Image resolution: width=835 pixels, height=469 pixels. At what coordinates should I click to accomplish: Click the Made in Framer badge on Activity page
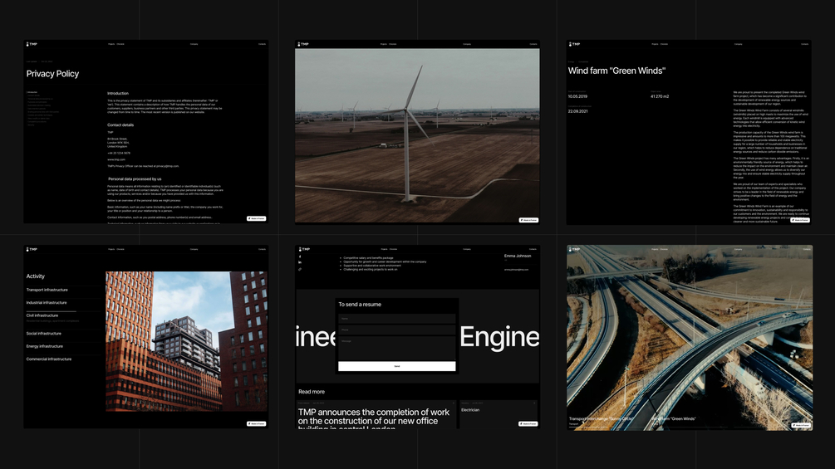(256, 424)
